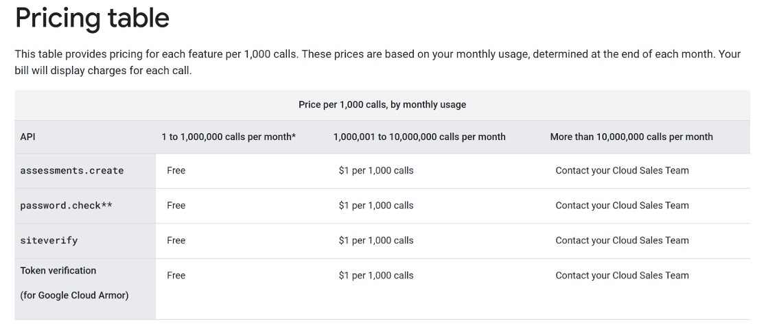
Task: Click the "1,000,001 to 10,000,000 calls per month" header
Action: coord(419,137)
